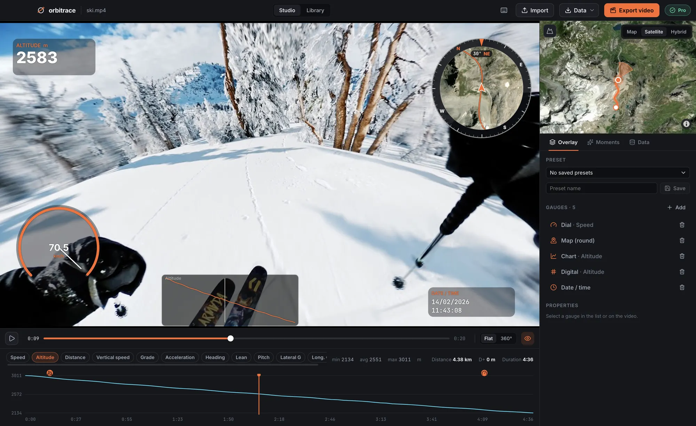Click the ski.mp4 file name
This screenshot has height=426, width=696.
[x=96, y=10]
